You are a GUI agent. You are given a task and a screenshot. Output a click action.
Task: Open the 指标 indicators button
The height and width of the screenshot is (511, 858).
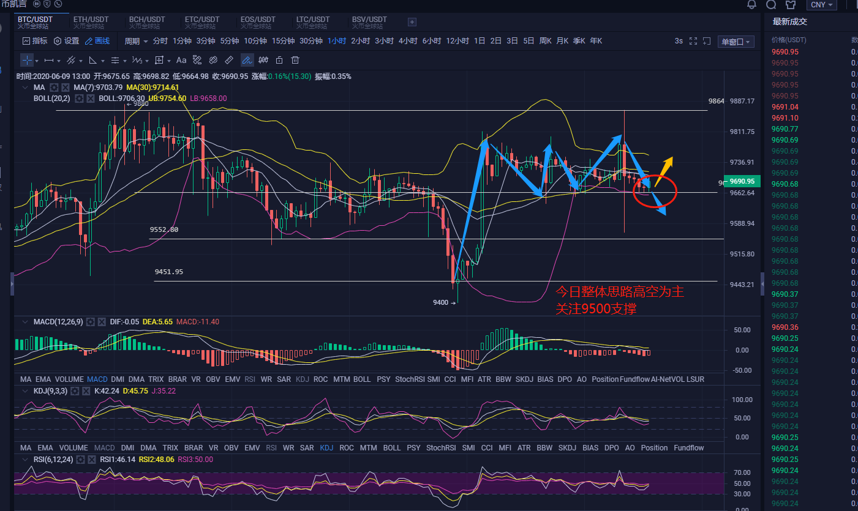(x=35, y=41)
